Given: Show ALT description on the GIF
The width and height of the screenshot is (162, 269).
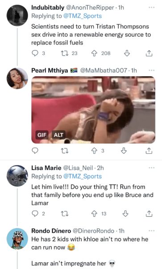Looking at the screenshot, I should [x=58, y=135].
